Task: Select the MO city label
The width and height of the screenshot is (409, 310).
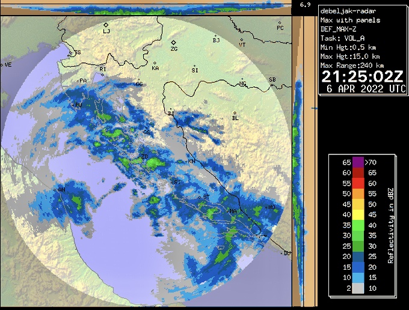Action: [272, 207]
